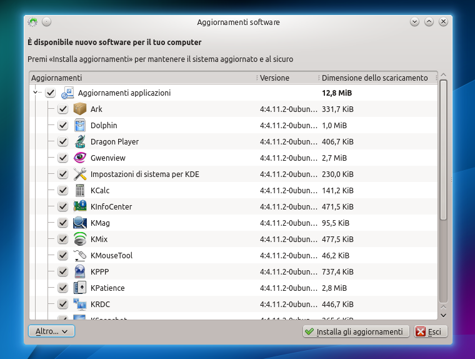Open the Altro... dropdown menu
The width and height of the screenshot is (475, 359).
click(x=51, y=331)
